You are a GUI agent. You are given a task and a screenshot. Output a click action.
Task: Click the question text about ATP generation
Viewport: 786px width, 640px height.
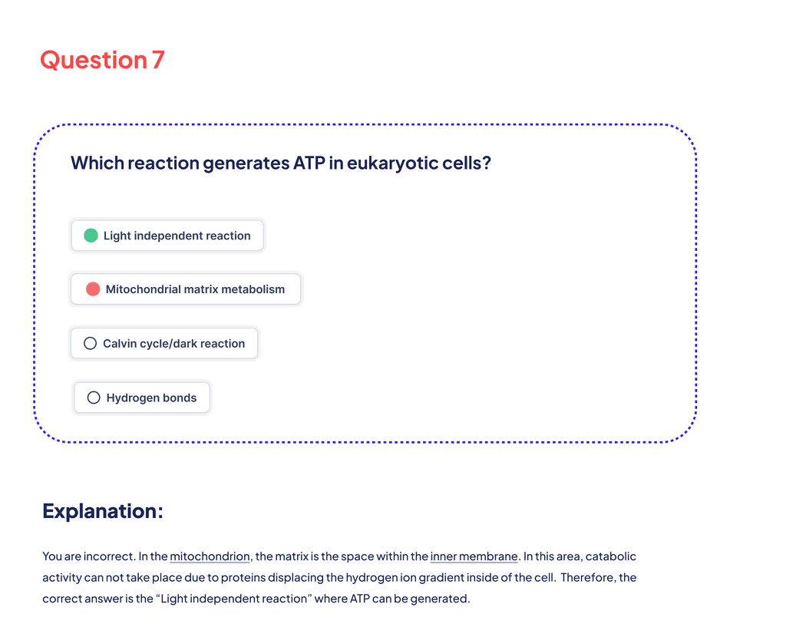(281, 163)
